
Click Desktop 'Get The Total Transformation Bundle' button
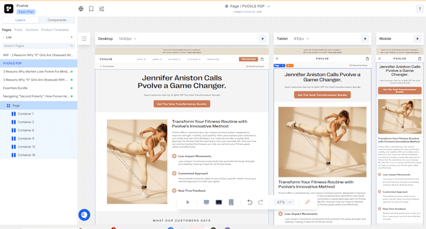[182, 104]
